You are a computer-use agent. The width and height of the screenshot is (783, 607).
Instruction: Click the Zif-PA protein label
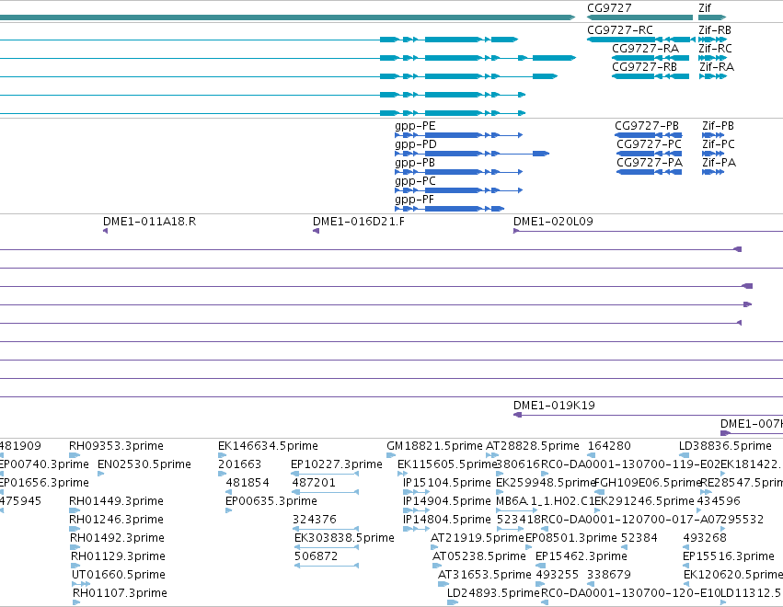[720, 163]
